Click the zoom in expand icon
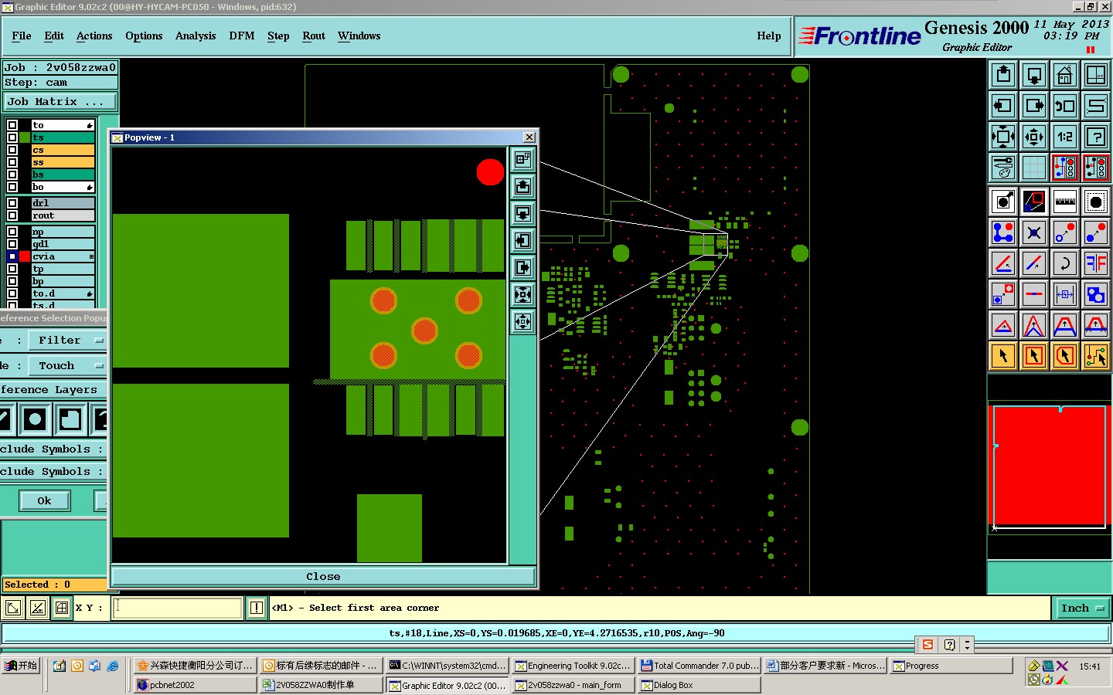 click(x=1003, y=137)
